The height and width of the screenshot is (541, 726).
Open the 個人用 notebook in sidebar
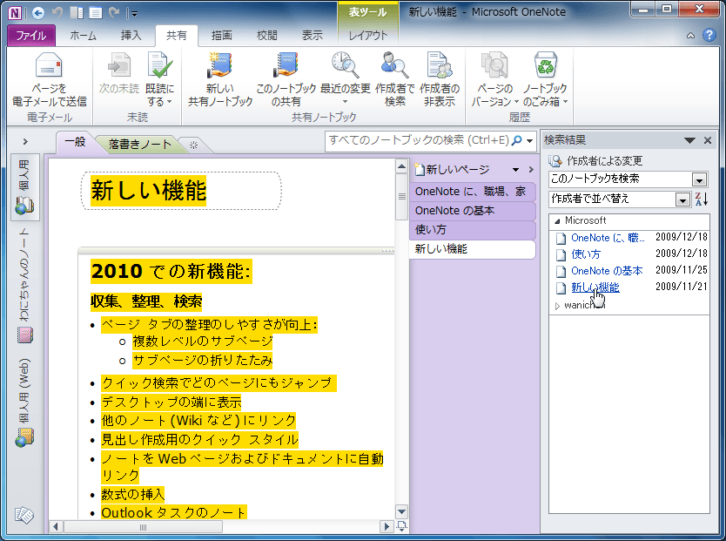(24, 187)
